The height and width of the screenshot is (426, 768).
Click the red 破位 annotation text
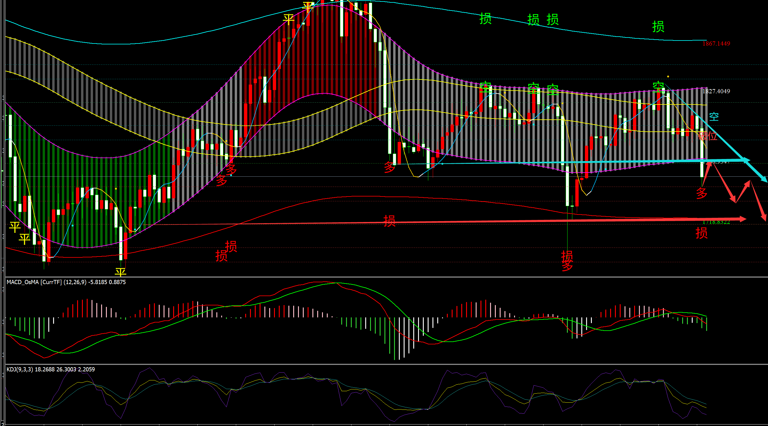pos(708,136)
